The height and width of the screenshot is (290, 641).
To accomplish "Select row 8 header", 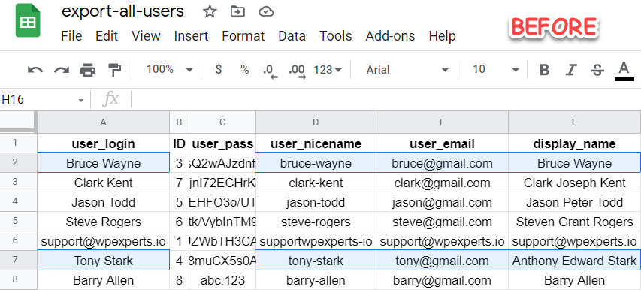I will tap(18, 280).
